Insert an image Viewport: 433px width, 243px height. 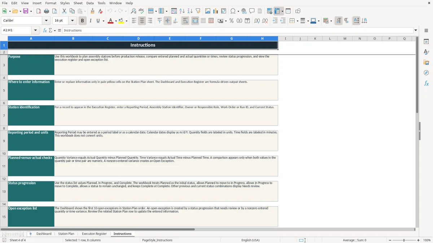point(208,11)
